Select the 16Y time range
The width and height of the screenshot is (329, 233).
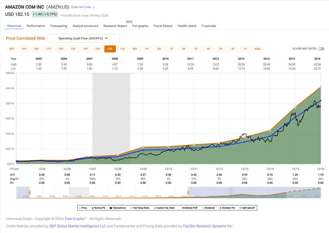(61, 49)
